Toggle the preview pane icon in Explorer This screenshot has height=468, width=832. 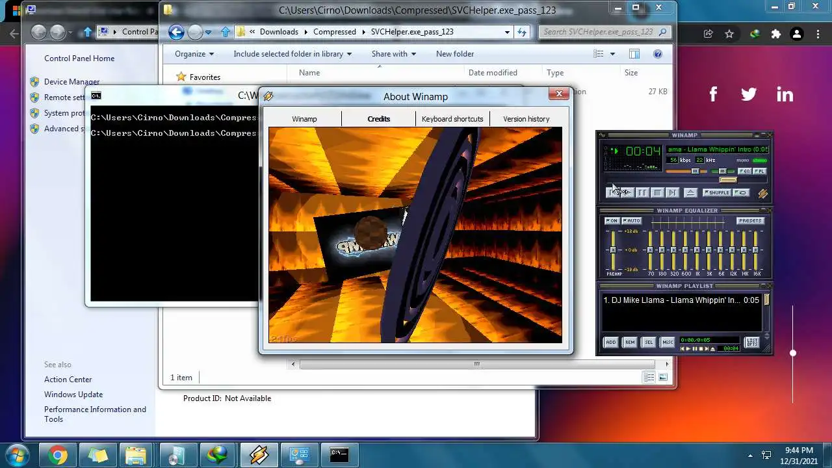[634, 54]
